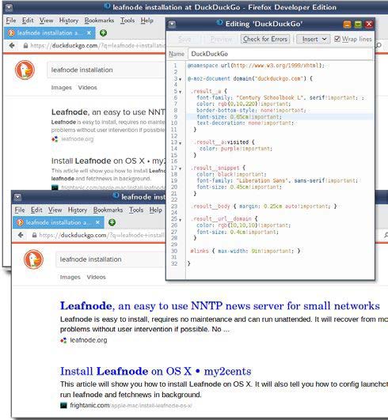This screenshot has height=420, width=388.
Task: Maximize the Editing 'DuckDuckGo' window
Action: tap(358, 24)
